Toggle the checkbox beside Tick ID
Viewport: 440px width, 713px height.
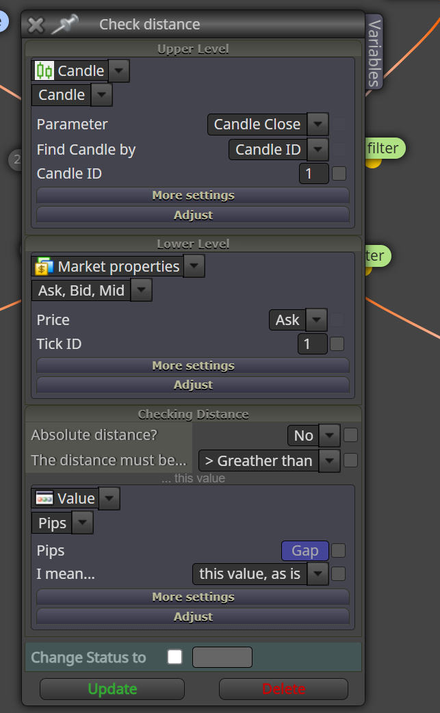tap(337, 343)
